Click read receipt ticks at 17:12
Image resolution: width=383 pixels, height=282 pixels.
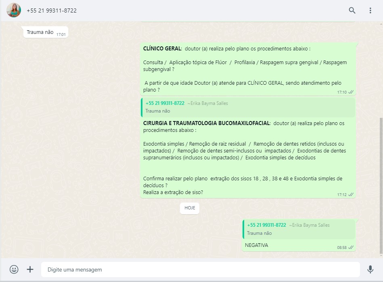pyautogui.click(x=351, y=194)
